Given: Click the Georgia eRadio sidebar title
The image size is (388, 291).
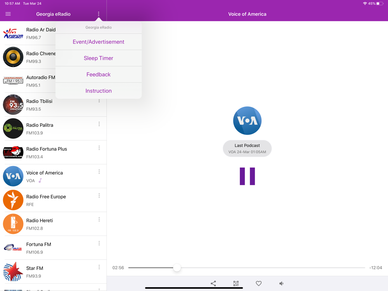Looking at the screenshot, I should tap(53, 14).
